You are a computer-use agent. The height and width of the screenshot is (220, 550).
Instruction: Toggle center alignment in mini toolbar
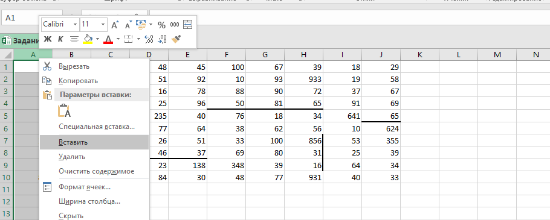click(74, 39)
